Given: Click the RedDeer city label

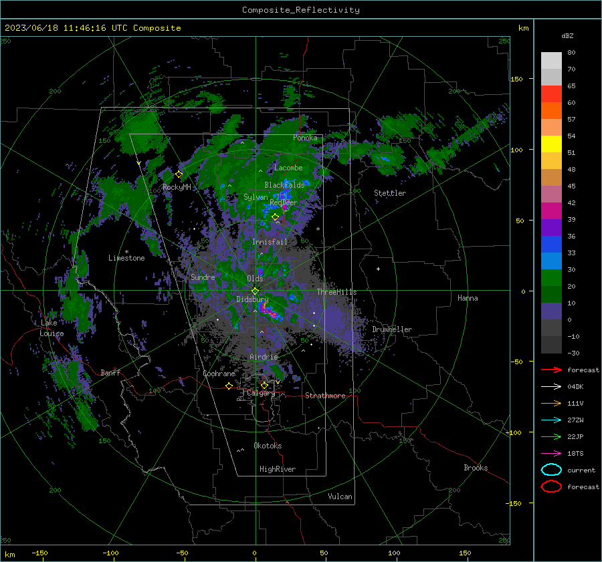Looking at the screenshot, I should click(284, 202).
